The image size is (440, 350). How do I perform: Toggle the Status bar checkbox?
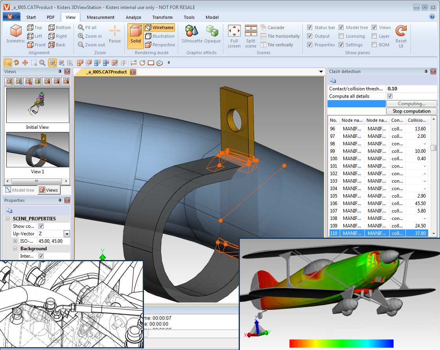tap(309, 27)
